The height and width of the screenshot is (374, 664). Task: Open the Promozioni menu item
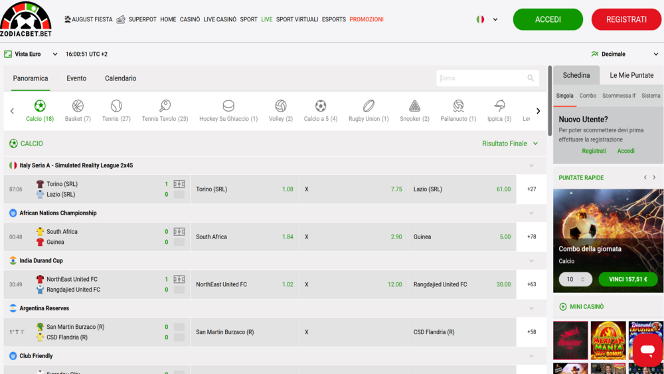pyautogui.click(x=367, y=19)
